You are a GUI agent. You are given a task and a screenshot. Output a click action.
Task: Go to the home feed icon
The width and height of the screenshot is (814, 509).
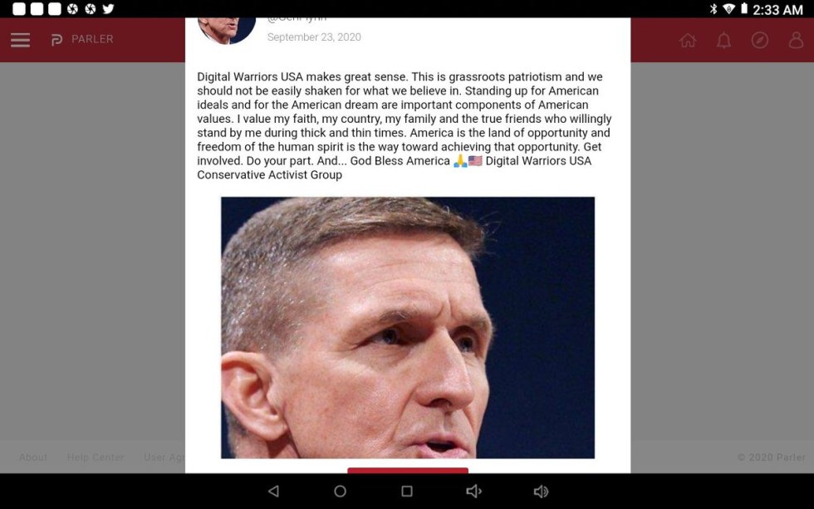coord(688,40)
